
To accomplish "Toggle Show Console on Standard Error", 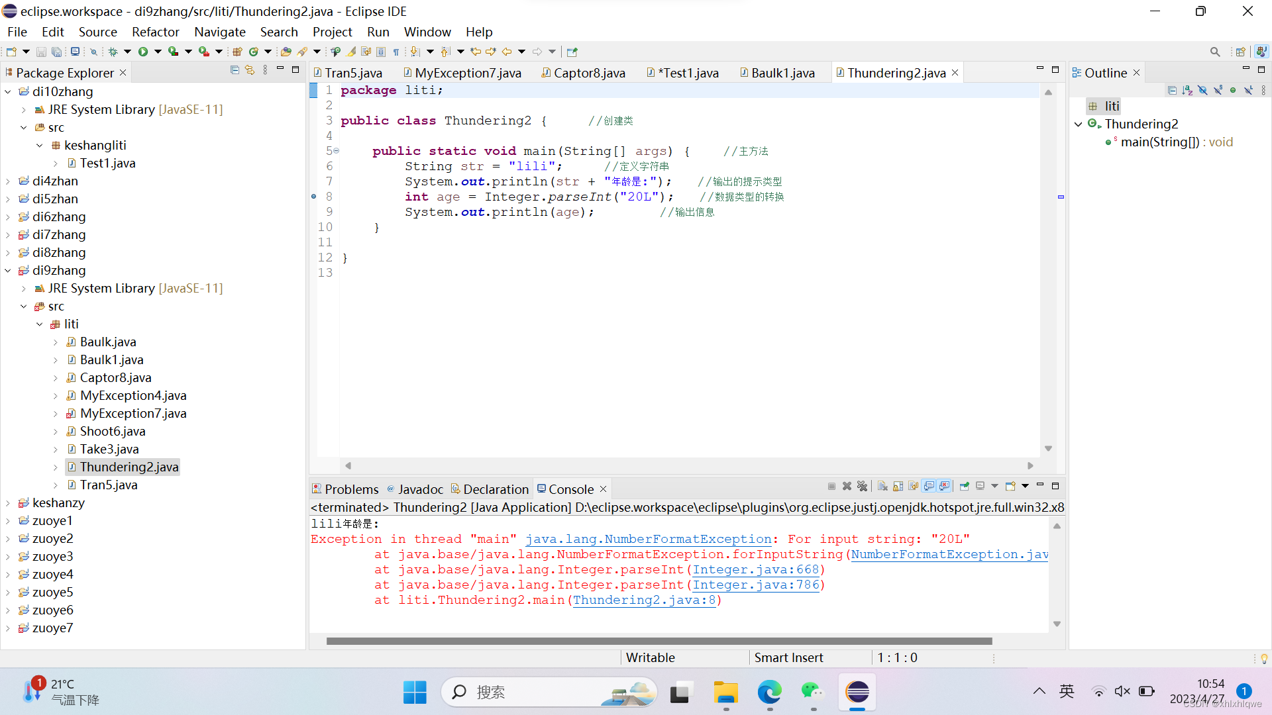I will point(944,487).
